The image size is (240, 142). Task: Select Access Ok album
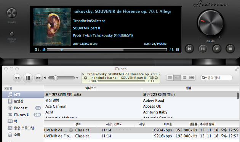[x=189, y=106]
